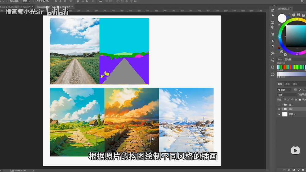This screenshot has height=172, width=306.
Task: Open the 图层 auto-select target dropdown
Action: point(26,2)
